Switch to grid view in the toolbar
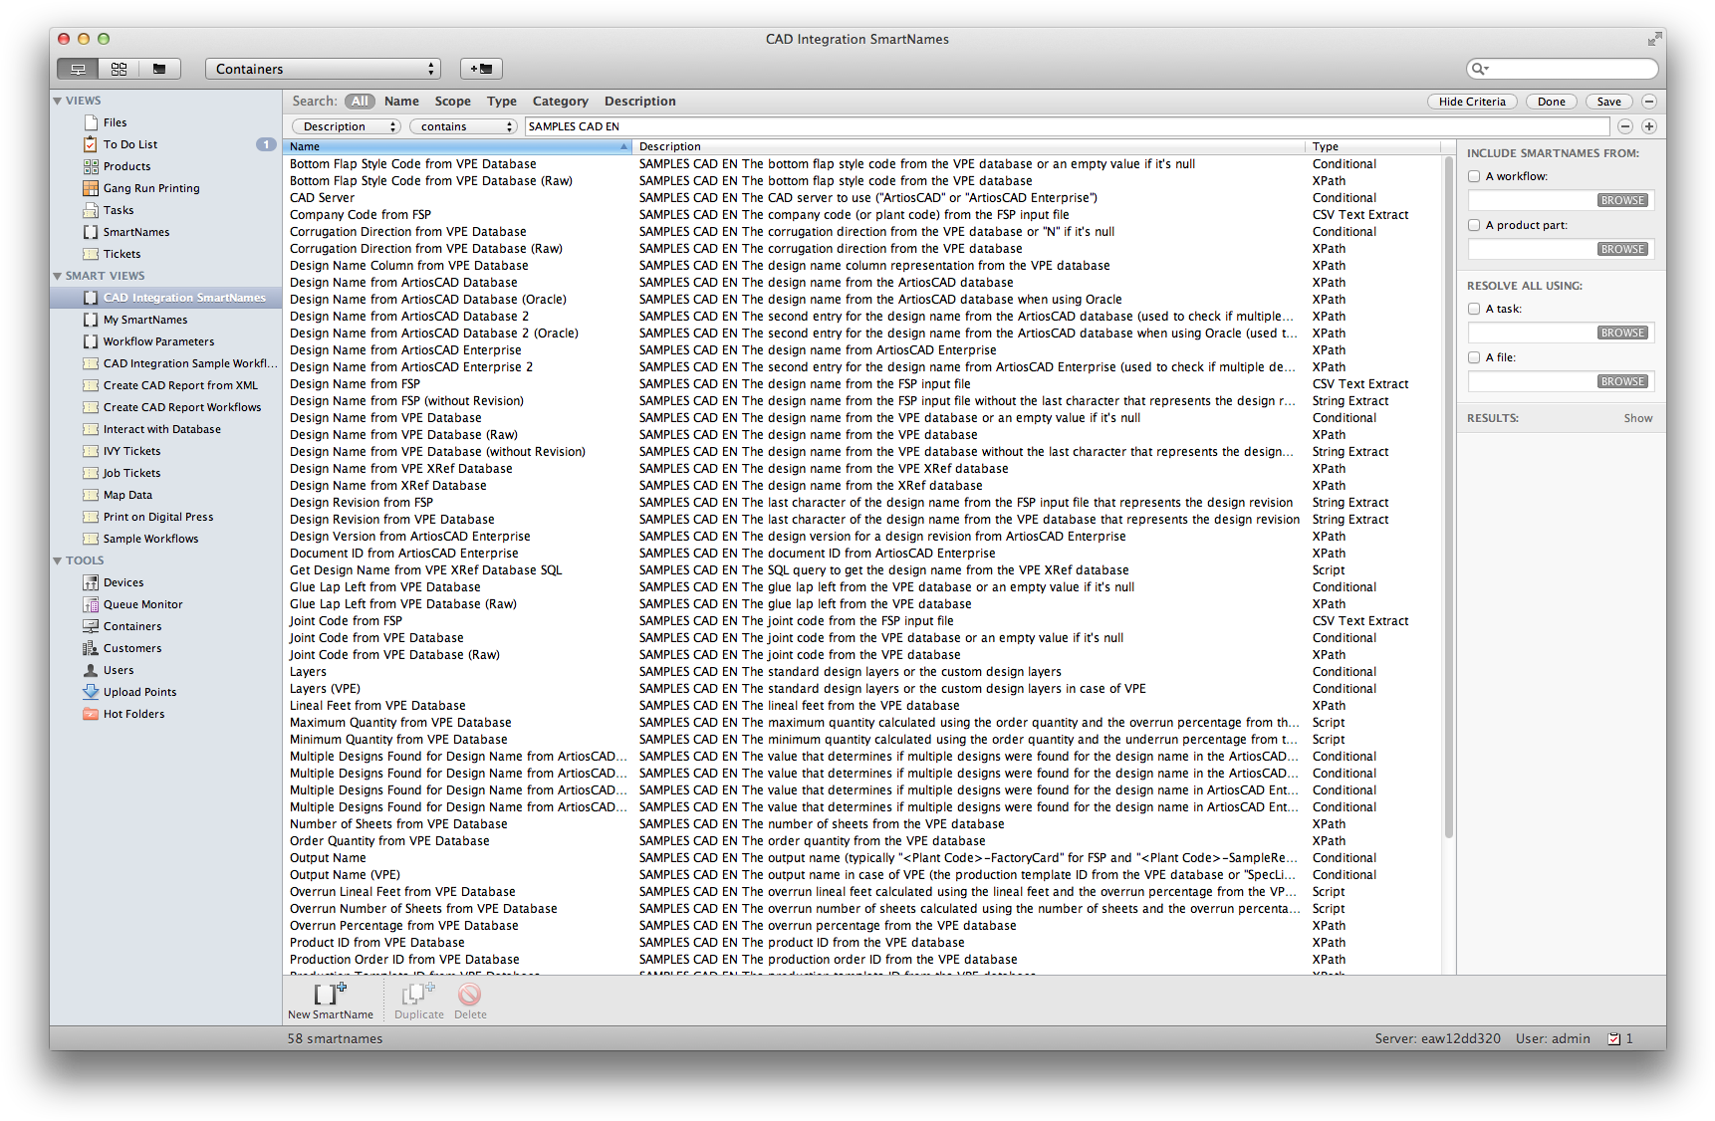The width and height of the screenshot is (1715, 1121). click(x=119, y=68)
